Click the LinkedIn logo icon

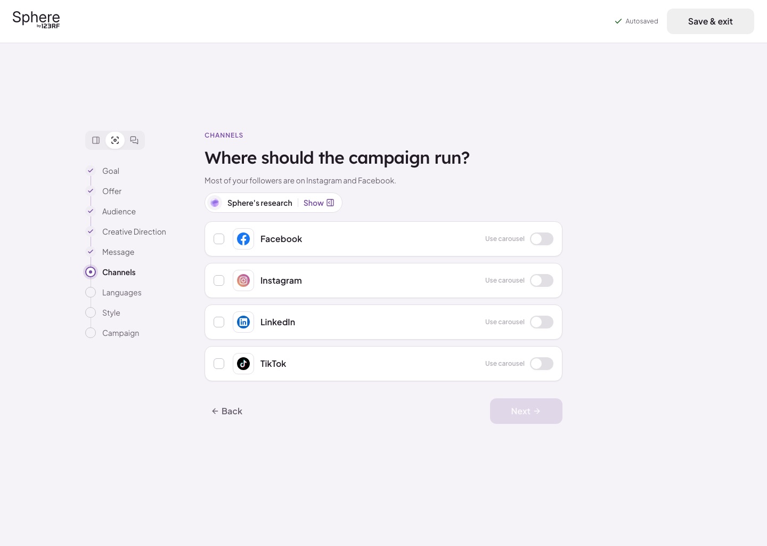click(243, 322)
